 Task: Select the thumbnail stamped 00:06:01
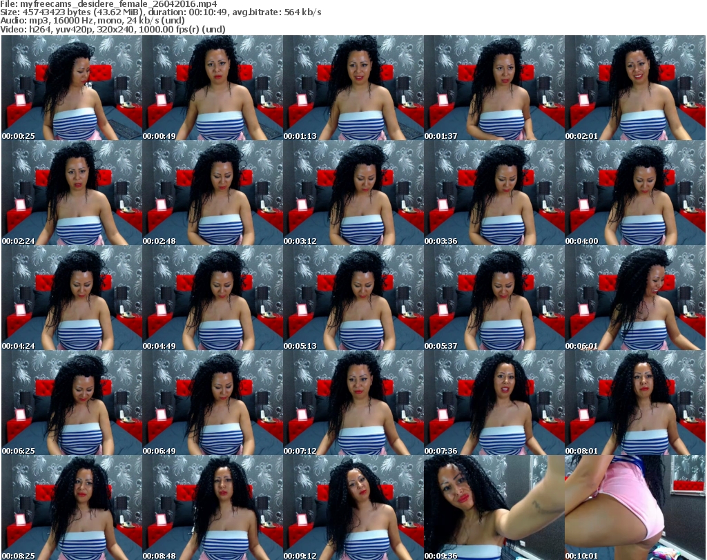[x=635, y=298]
